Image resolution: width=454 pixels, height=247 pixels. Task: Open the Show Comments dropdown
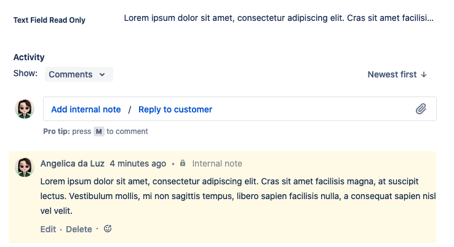[x=78, y=74]
